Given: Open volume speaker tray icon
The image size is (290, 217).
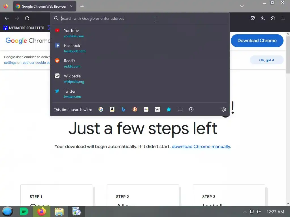Looking at the screenshot, I should [259, 212].
